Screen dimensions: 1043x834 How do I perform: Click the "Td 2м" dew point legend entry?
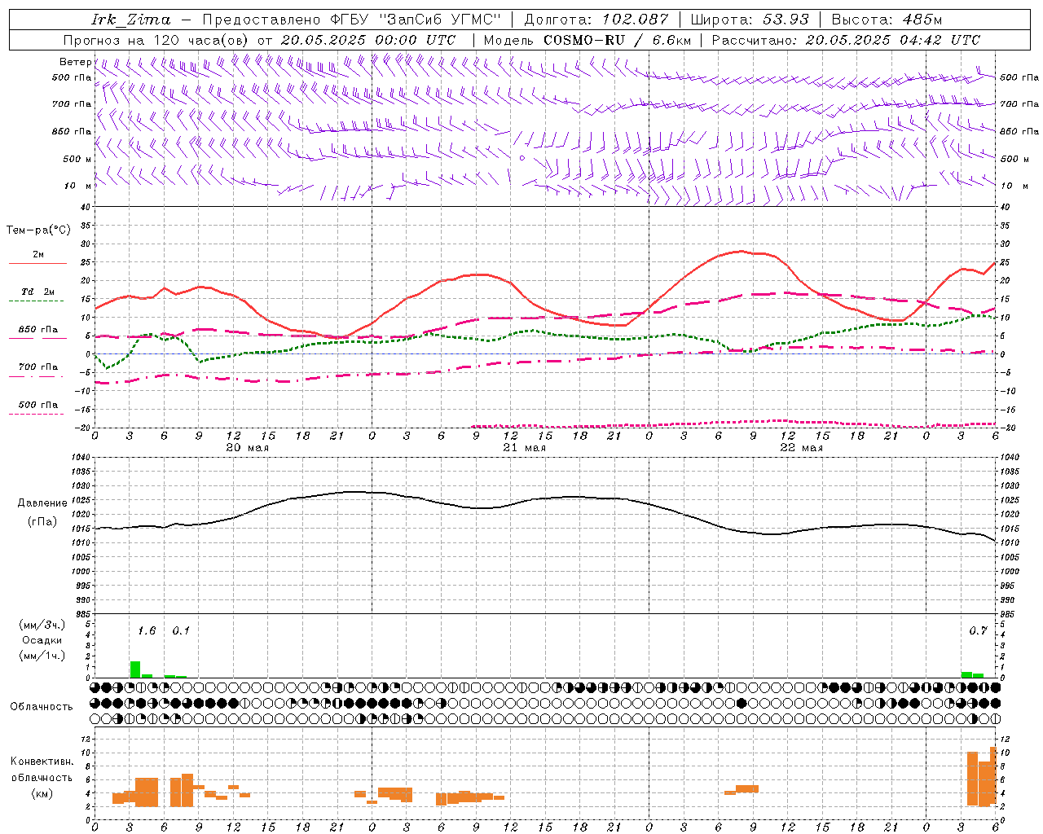(38, 291)
